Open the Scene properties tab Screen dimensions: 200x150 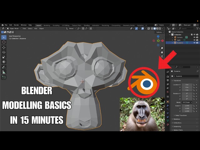168,88
